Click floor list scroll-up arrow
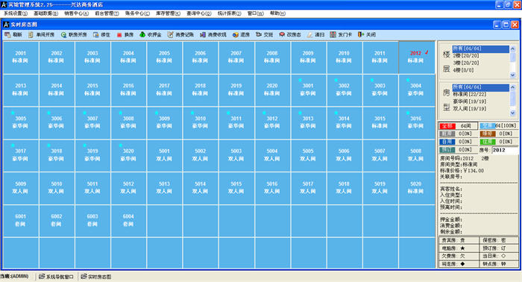 click(513, 49)
